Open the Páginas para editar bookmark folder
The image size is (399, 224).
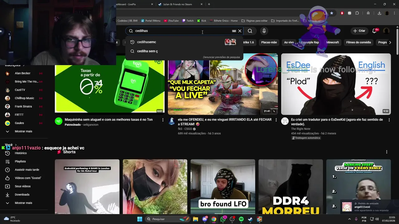(x=254, y=21)
